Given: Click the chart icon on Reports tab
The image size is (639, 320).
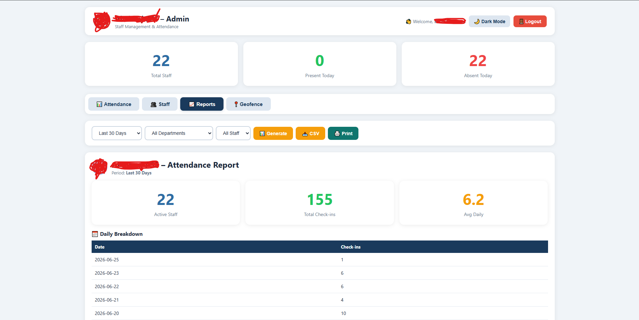Looking at the screenshot, I should [192, 104].
